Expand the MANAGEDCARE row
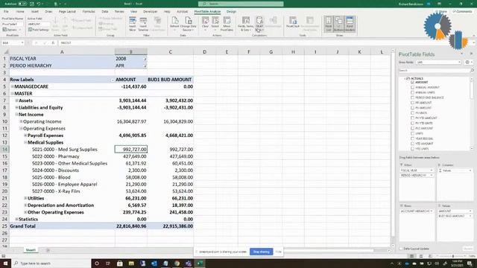This screenshot has width=477, height=268. (13, 86)
